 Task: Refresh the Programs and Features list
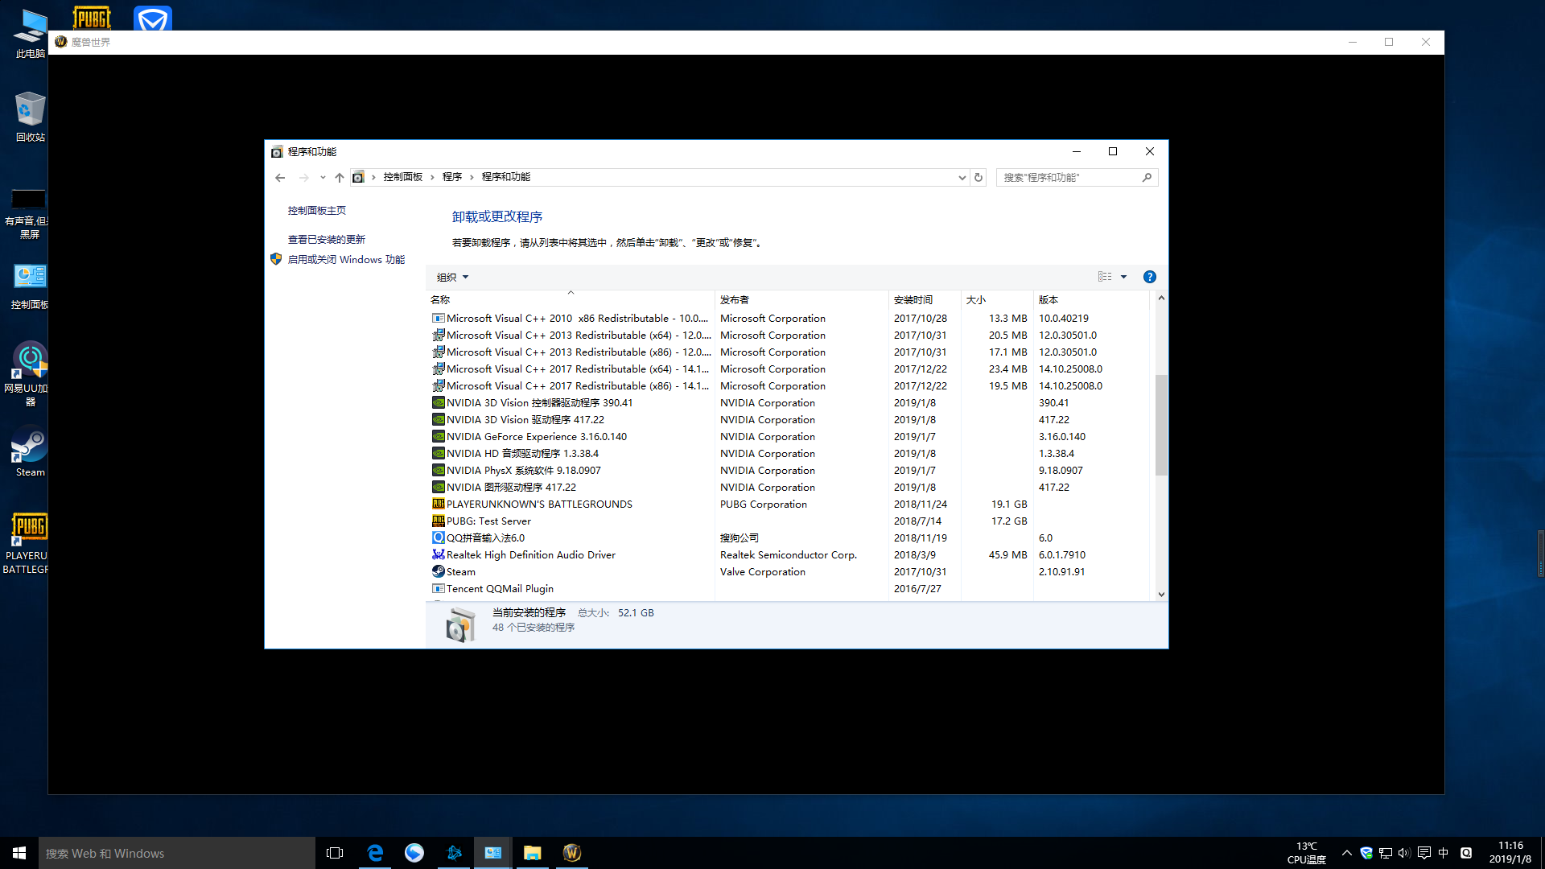[x=978, y=177]
